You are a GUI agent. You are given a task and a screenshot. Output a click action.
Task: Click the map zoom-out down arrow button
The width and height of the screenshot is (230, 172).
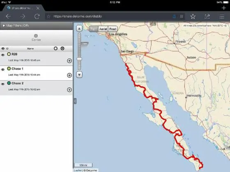coord(79,75)
